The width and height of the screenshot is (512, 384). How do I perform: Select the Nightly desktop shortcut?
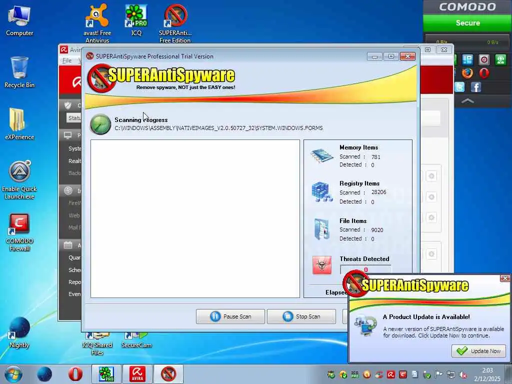pos(19,332)
